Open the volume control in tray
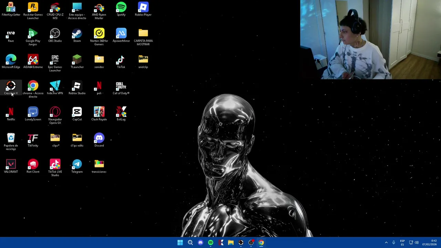The image size is (441, 248). tap(417, 242)
